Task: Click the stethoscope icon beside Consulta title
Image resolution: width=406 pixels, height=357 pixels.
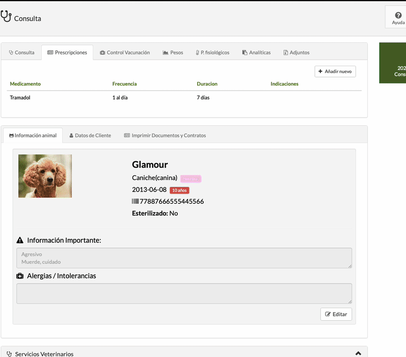Action: (x=6, y=16)
